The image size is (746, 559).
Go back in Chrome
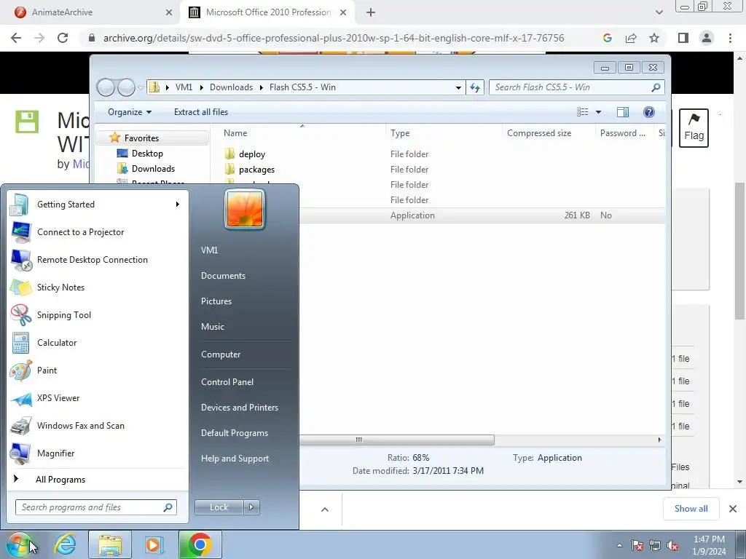point(16,38)
